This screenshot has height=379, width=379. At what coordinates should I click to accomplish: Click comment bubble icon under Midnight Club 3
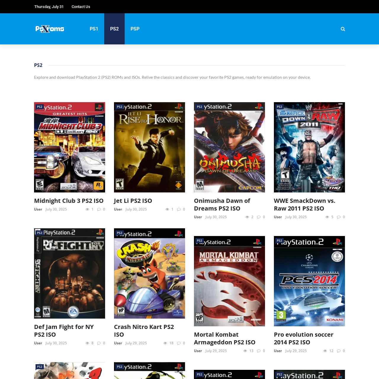(x=99, y=209)
